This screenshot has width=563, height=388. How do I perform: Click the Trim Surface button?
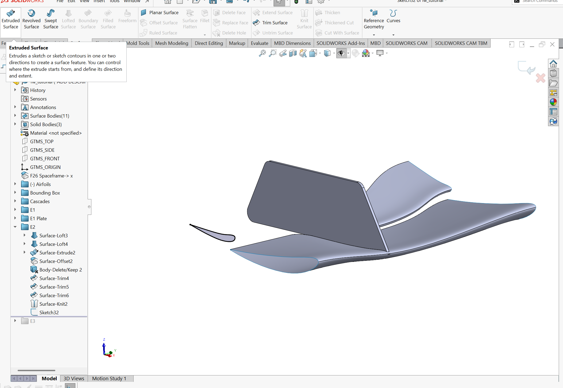click(x=270, y=23)
